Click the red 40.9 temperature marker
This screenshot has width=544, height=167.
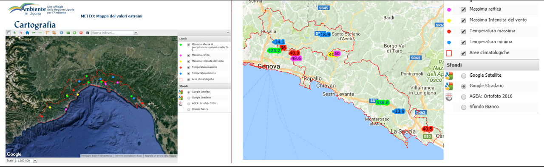pyautogui.click(x=294, y=53)
